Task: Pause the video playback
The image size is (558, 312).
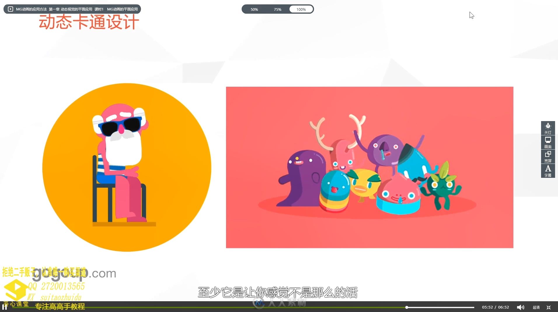Action: (4, 307)
